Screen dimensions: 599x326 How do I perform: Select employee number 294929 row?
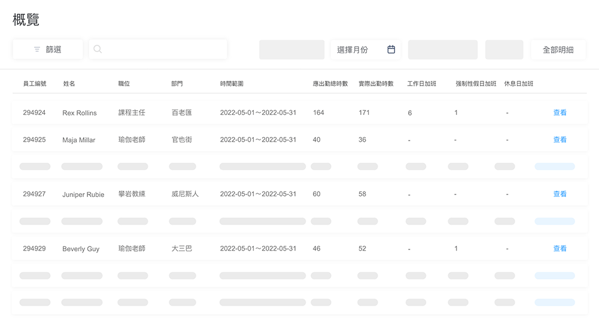(299, 248)
